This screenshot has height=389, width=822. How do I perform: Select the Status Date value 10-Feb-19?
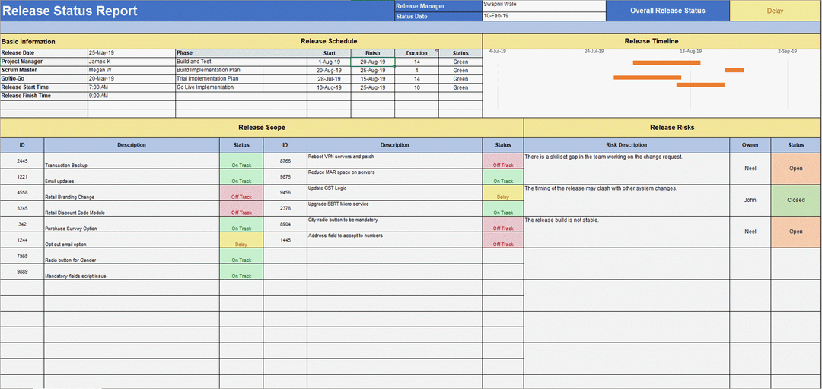point(543,16)
